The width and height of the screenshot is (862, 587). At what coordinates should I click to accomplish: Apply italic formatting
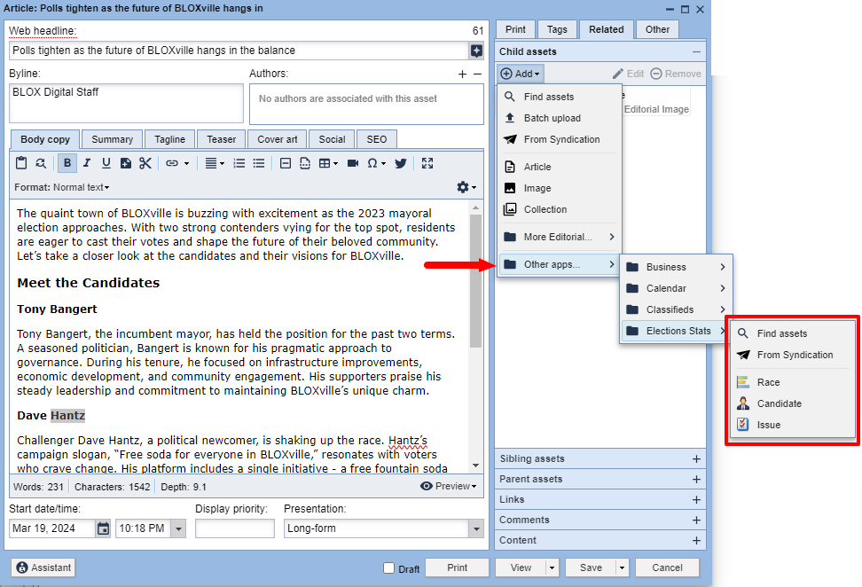87,163
